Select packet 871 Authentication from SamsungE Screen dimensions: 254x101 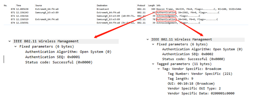coord(126,12)
